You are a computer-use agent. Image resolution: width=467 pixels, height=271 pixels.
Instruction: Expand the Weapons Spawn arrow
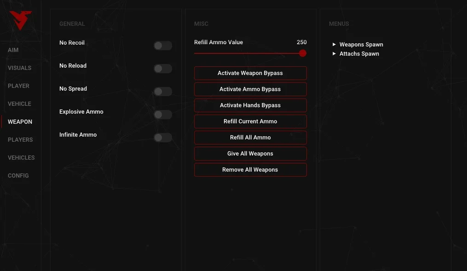pos(334,44)
